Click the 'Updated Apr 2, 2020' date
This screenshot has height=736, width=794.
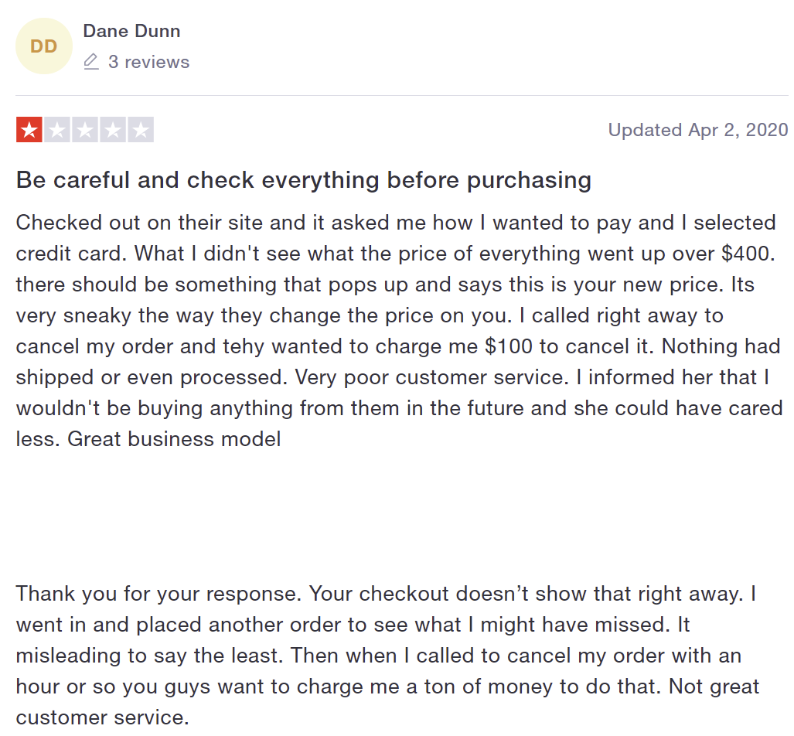(x=698, y=130)
